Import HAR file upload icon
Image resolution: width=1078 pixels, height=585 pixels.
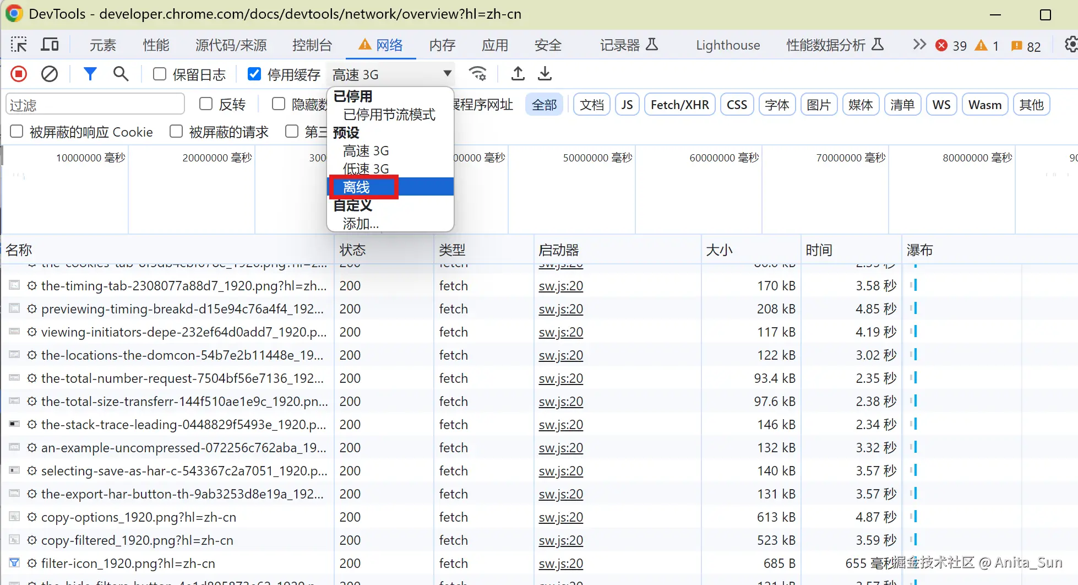(518, 74)
